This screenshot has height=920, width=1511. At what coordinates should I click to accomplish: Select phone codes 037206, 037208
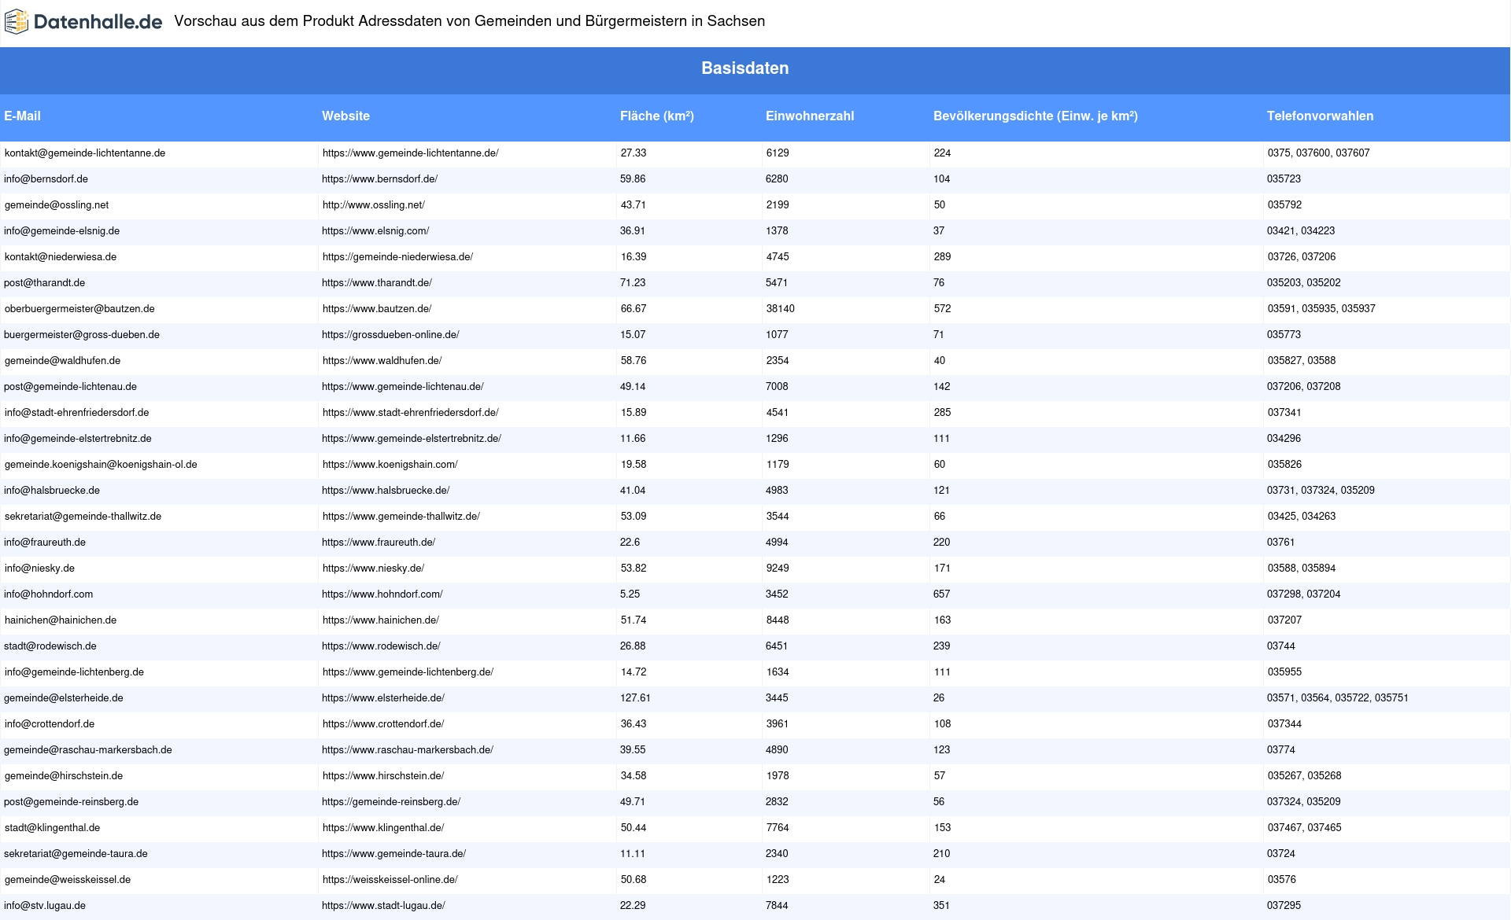1304,387
